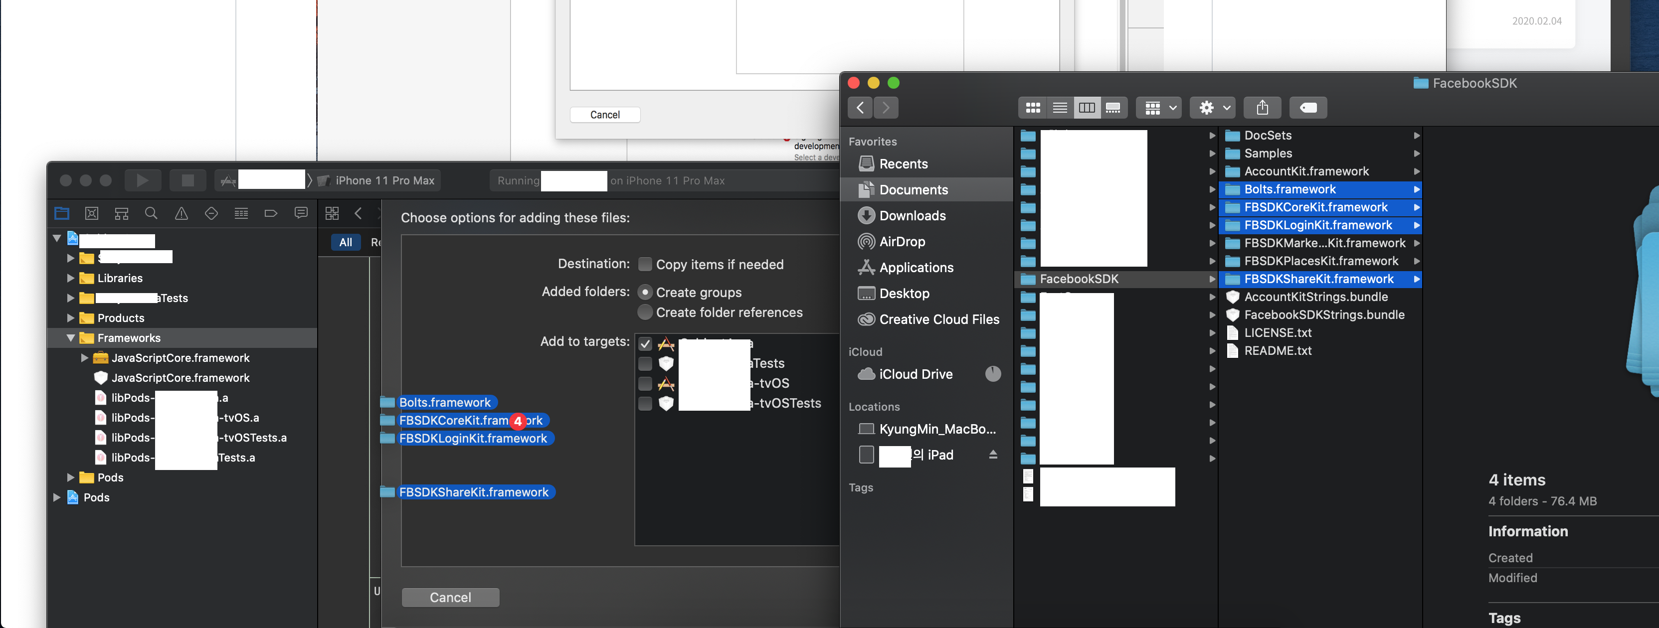This screenshot has width=1659, height=628.
Task: Click the Xcode Run (play) button
Action: (142, 181)
